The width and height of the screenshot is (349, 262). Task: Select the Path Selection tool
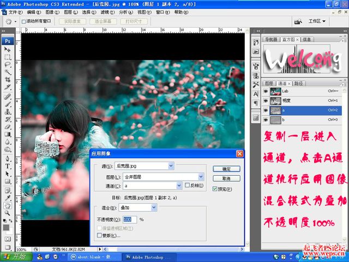click(x=8, y=174)
